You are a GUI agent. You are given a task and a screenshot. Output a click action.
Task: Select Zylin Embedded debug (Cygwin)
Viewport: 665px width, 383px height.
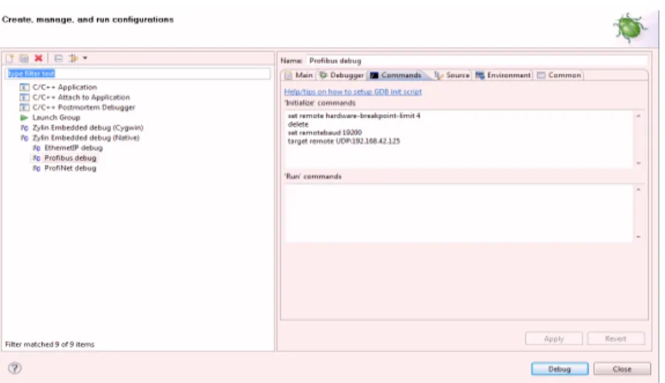(x=88, y=127)
